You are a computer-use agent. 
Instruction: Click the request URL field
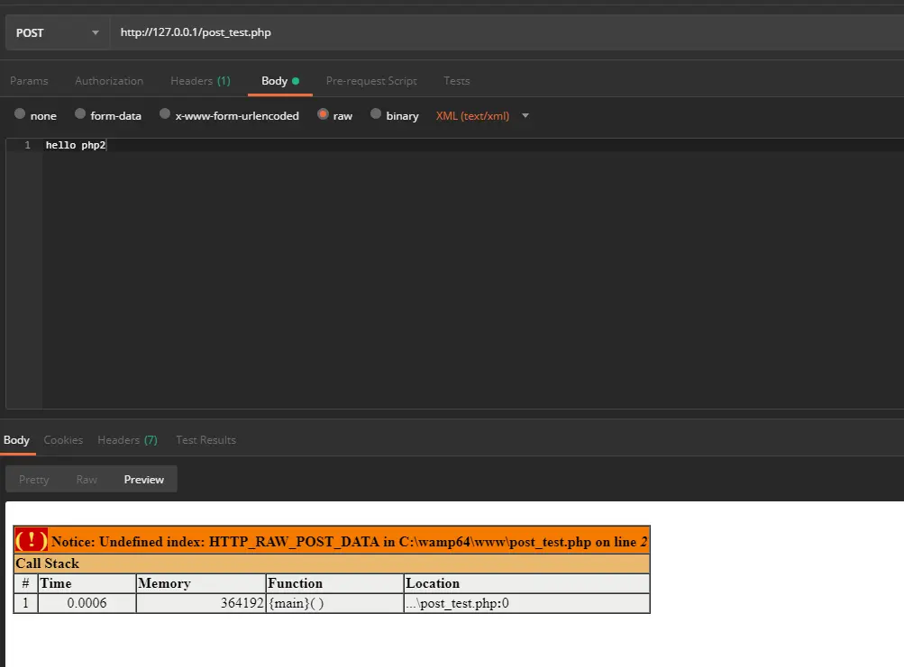tap(507, 32)
